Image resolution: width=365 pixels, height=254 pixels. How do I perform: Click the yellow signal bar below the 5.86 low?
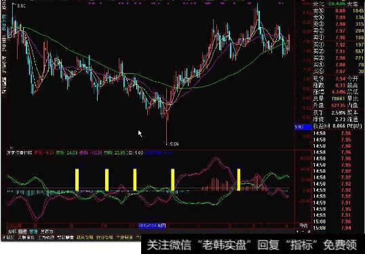173,180
